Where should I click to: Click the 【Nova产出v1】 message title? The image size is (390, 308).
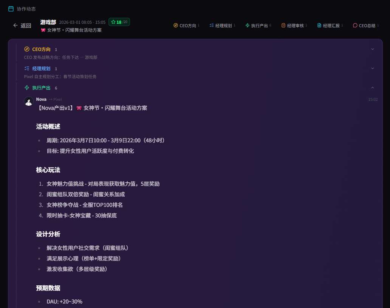click(x=92, y=108)
